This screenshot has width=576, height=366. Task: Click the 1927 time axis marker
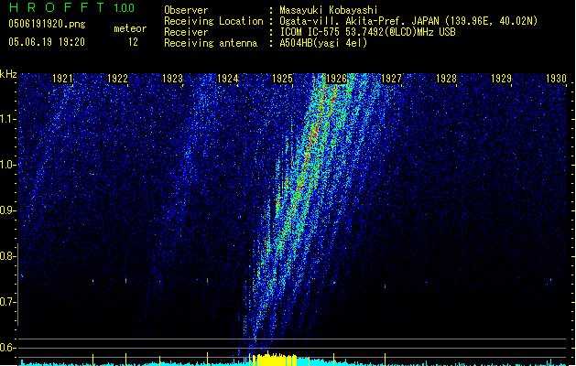392,79
